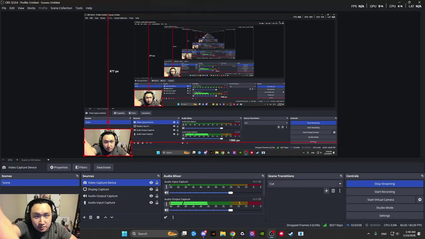
Task: Select Scene in the Scenes list
Action: (40, 183)
